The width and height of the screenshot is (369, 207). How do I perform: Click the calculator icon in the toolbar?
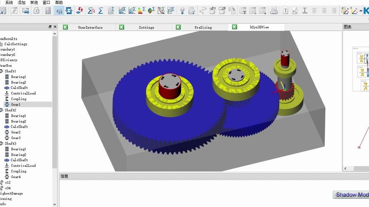[48, 10]
